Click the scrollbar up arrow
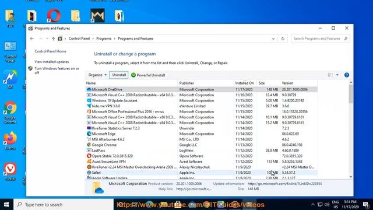373x210 pixels. pyautogui.click(x=351, y=82)
